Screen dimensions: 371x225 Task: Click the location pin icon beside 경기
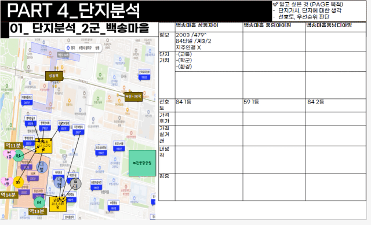click(x=68, y=48)
